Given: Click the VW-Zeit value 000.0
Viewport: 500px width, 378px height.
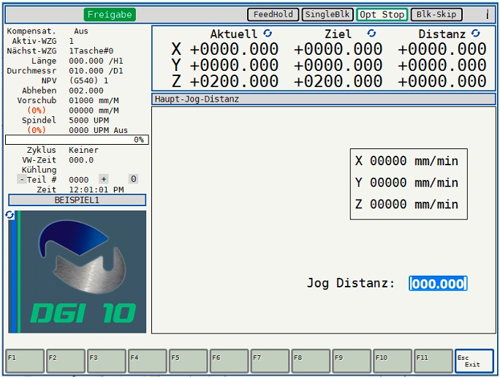Looking at the screenshot, I should click(x=81, y=160).
